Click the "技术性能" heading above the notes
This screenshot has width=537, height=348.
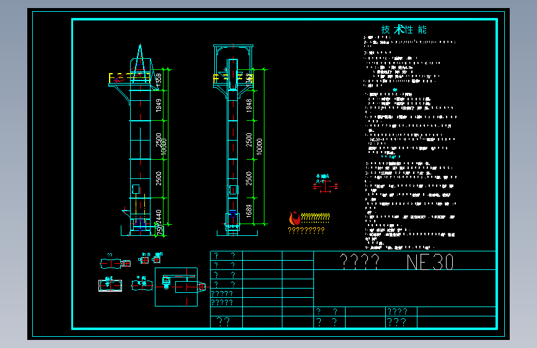coord(404,30)
